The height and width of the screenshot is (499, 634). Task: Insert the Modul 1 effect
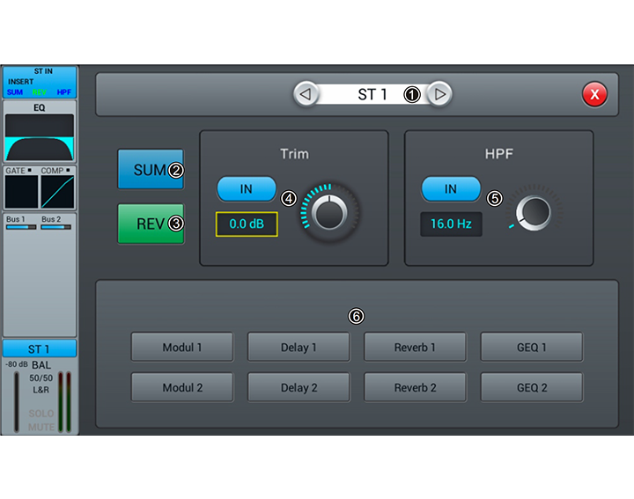pyautogui.click(x=182, y=348)
